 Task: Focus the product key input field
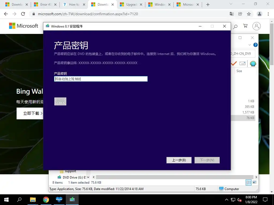coord(101,79)
